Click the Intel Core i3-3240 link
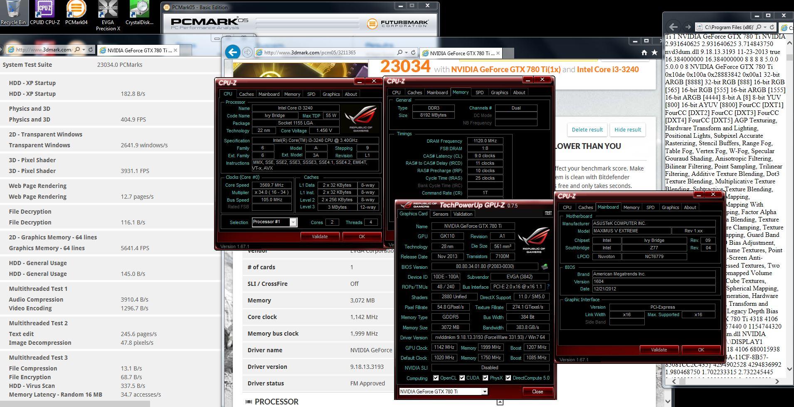The height and width of the screenshot is (407, 794). [x=607, y=69]
